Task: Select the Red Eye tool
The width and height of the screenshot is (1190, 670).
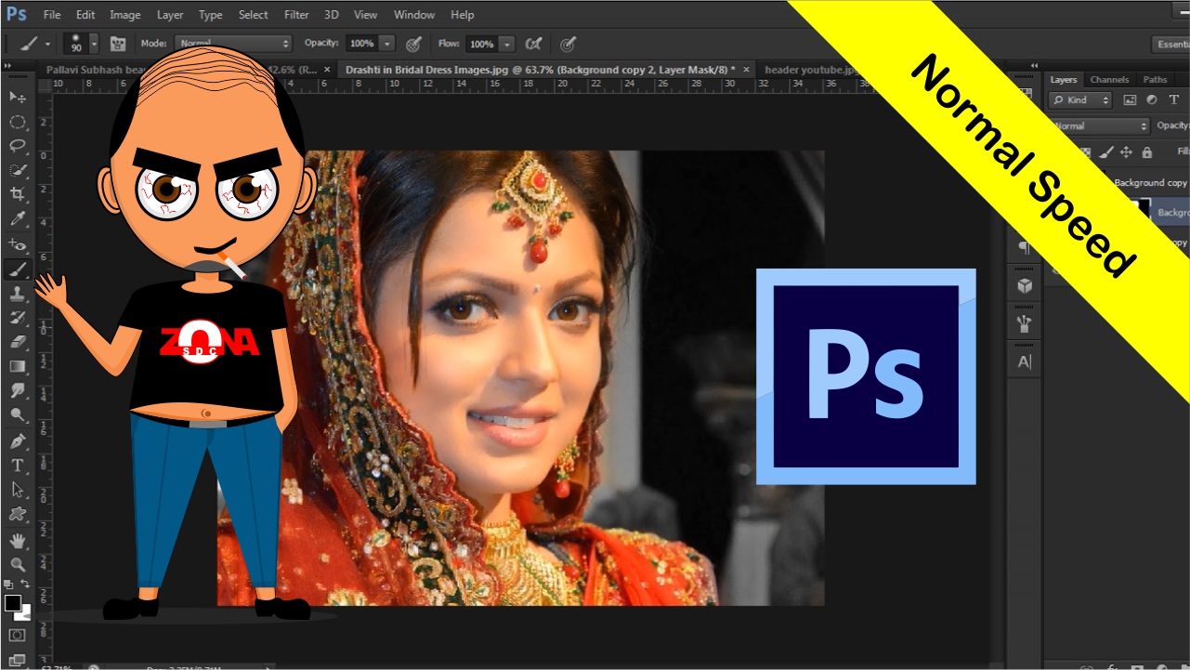Action: tap(18, 244)
